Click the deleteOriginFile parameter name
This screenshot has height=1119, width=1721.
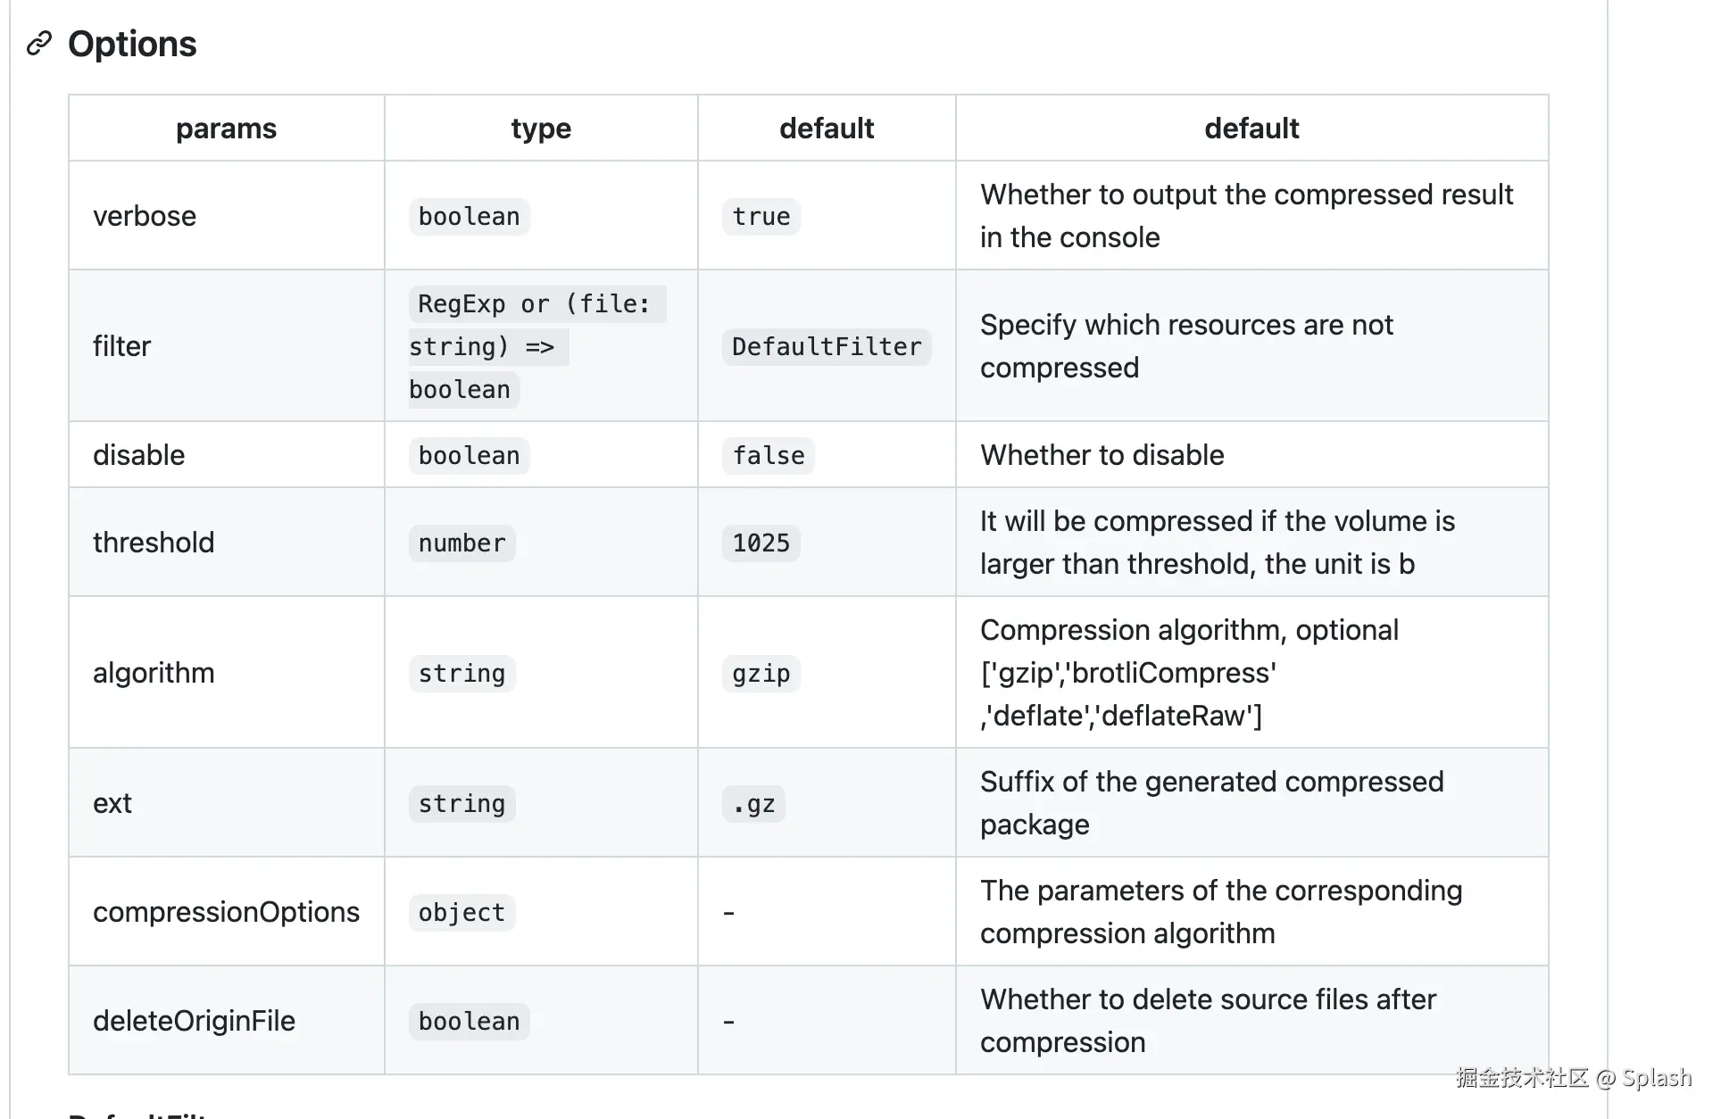(194, 1021)
